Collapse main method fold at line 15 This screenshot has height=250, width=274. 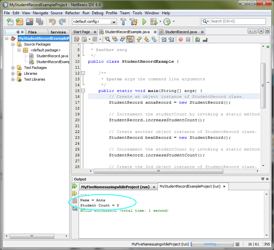pyautogui.click(x=83, y=91)
